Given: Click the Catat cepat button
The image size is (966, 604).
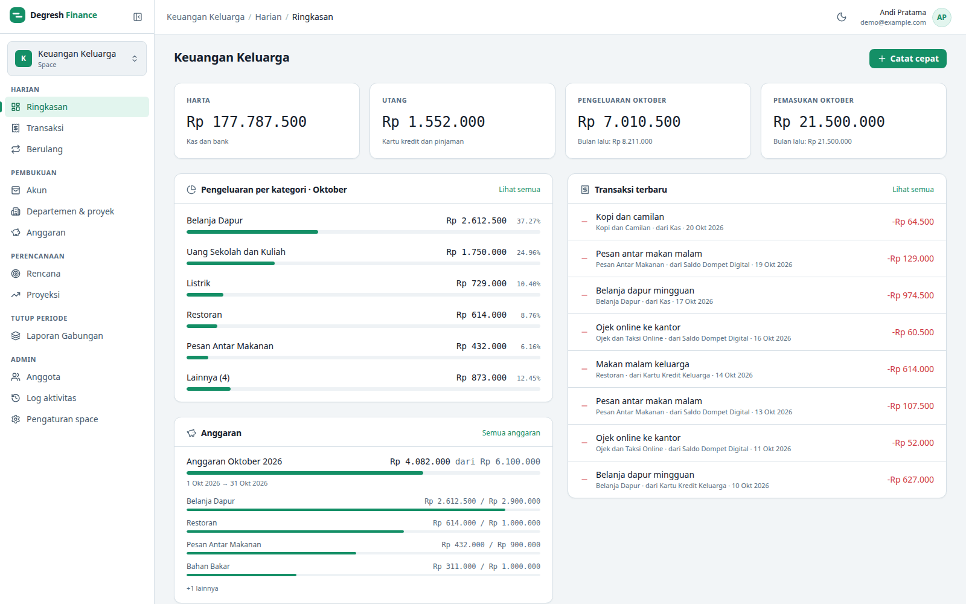Looking at the screenshot, I should [x=907, y=59].
